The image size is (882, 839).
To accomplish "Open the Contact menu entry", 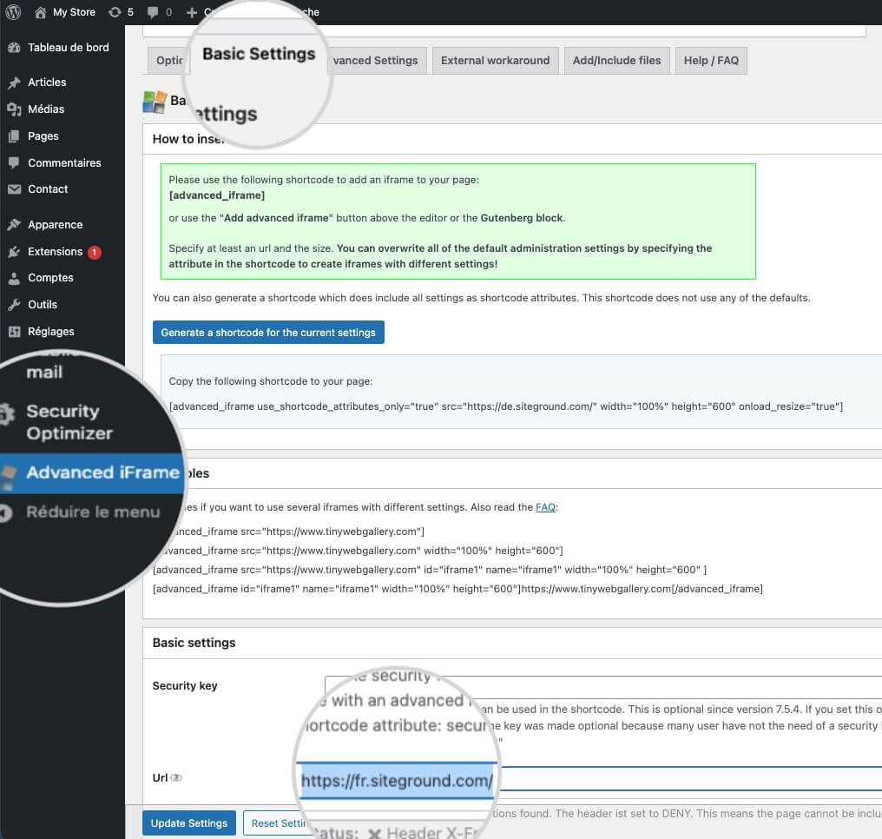I will coord(48,189).
